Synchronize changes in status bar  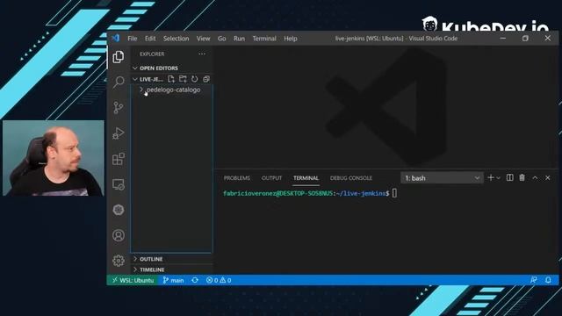click(195, 280)
